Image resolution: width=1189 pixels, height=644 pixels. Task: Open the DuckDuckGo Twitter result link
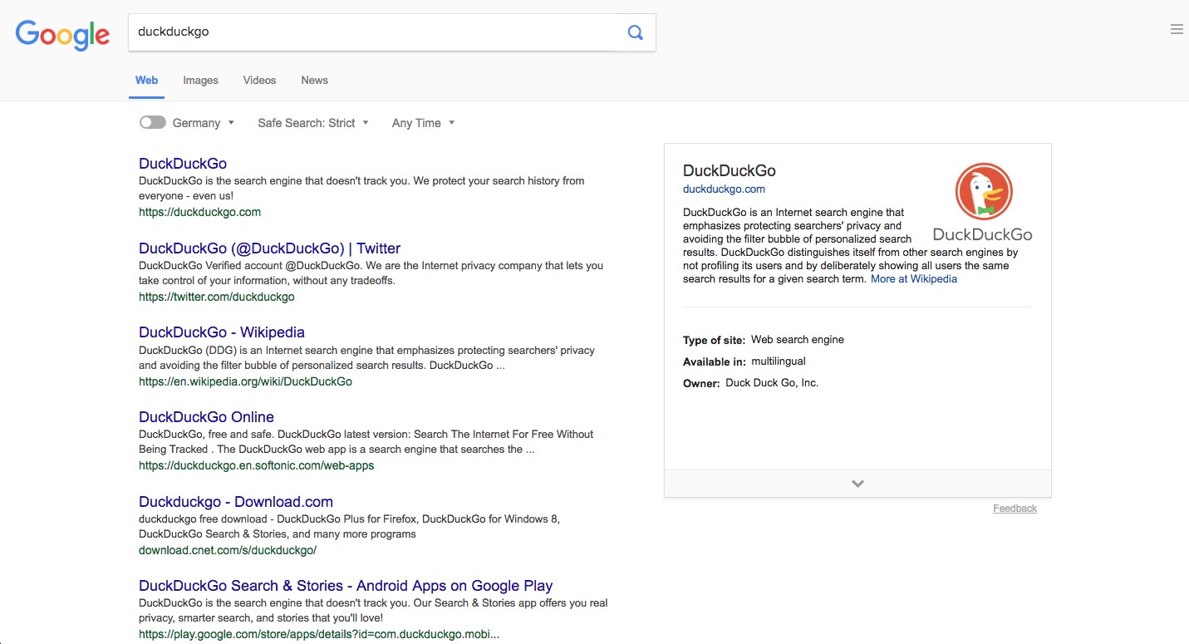[x=269, y=248]
